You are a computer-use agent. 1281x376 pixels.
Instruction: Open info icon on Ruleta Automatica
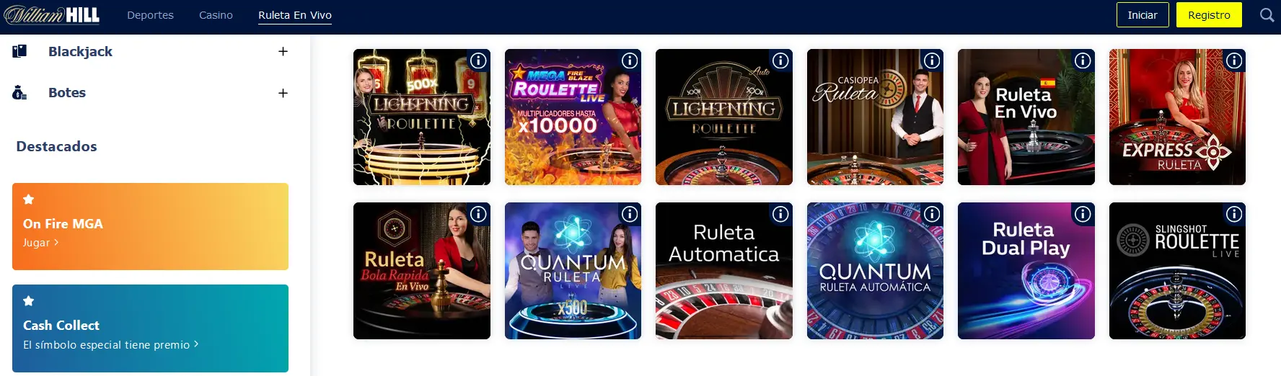point(780,214)
